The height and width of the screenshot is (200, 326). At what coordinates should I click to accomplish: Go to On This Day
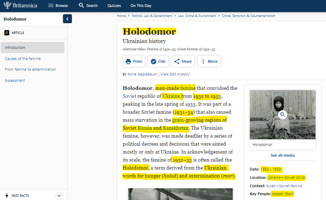coord(141,6)
